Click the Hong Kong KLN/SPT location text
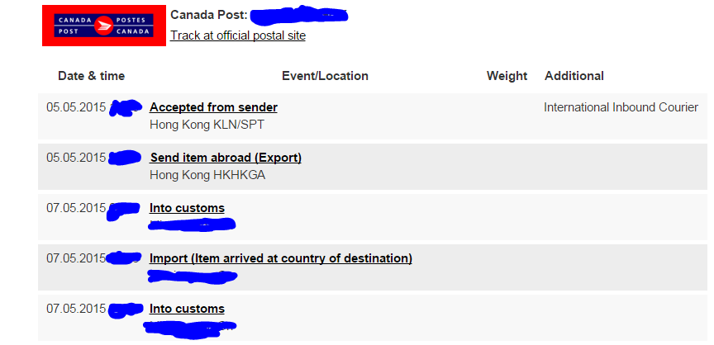The height and width of the screenshot is (345, 714). (x=207, y=125)
